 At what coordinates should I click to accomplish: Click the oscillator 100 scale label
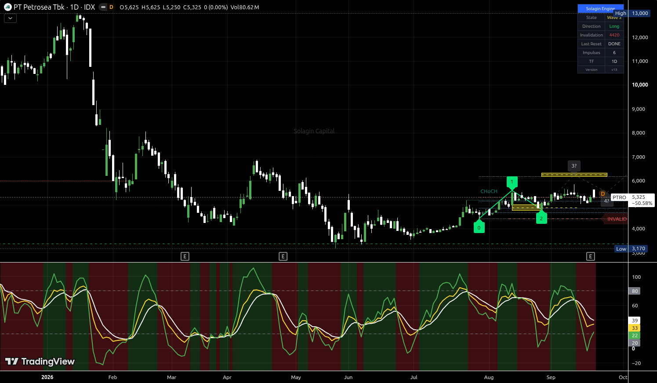point(636,277)
